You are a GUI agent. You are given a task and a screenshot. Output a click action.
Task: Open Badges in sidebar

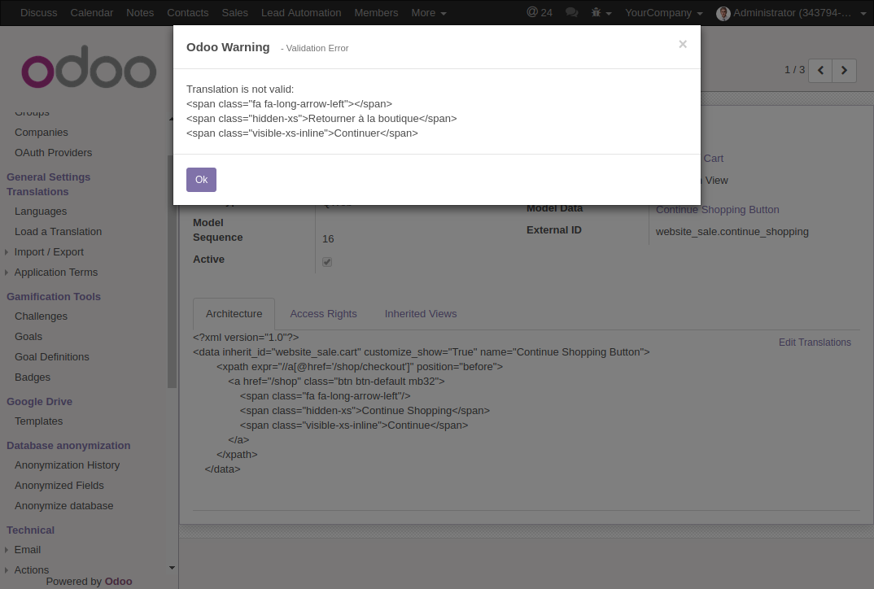point(33,377)
